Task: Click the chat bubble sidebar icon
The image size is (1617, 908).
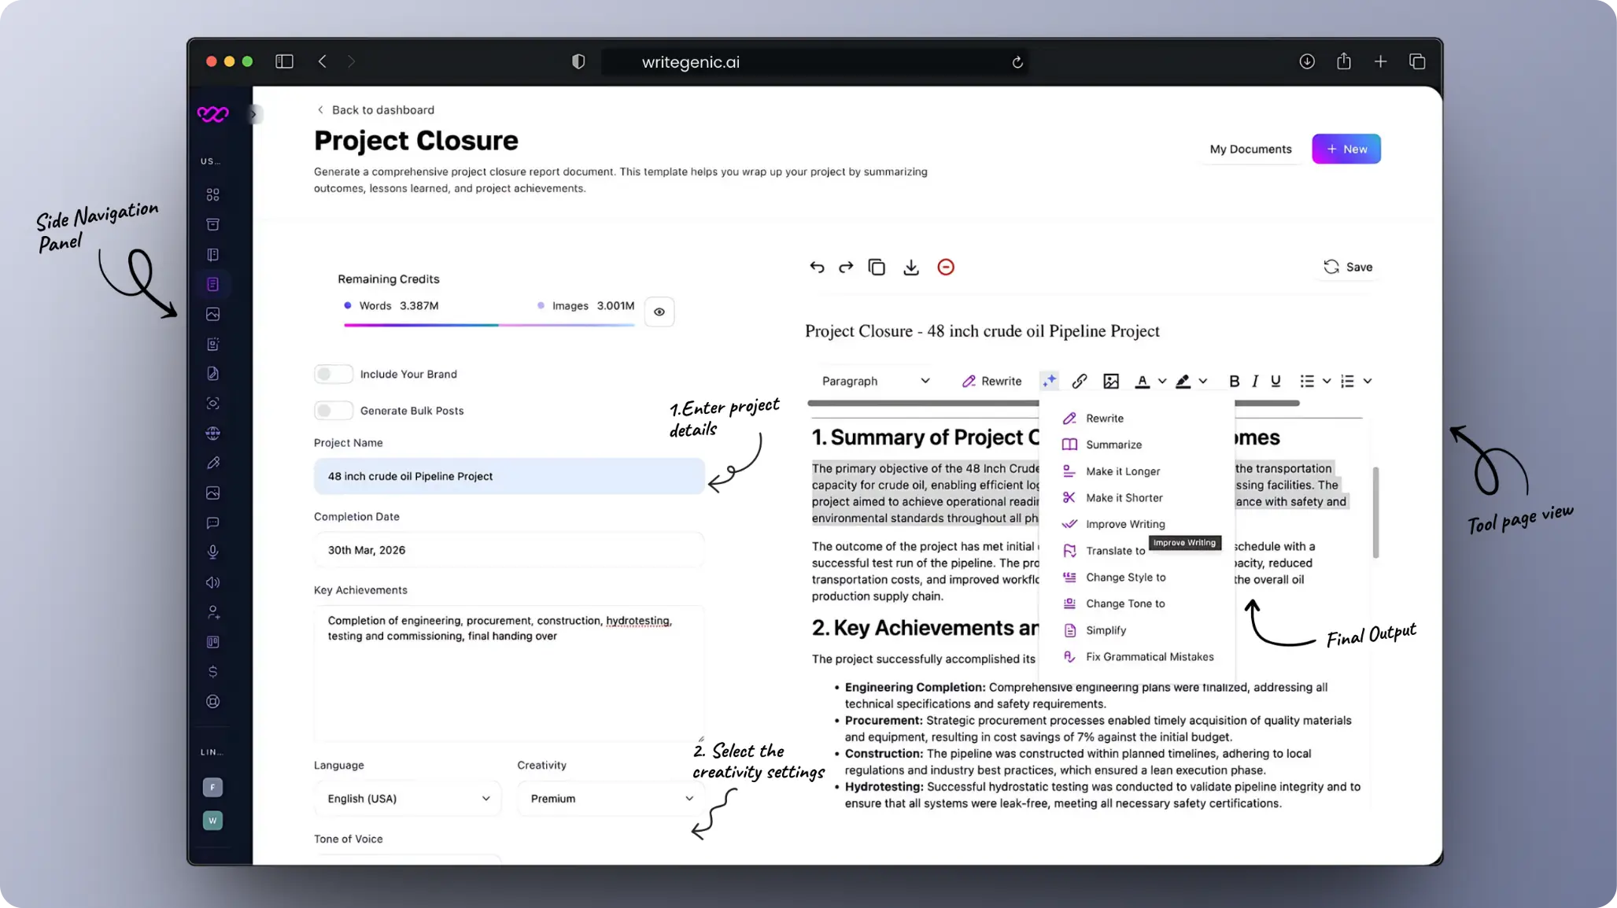Action: [212, 522]
